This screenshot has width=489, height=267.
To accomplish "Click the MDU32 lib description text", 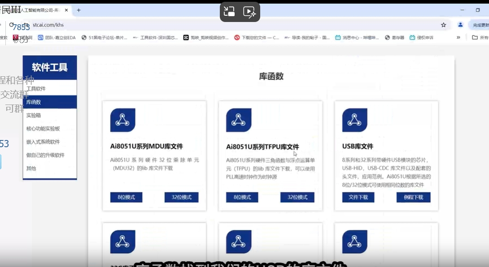I will [154, 164].
